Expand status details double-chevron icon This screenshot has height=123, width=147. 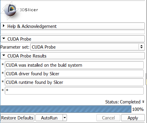[x=143, y=102]
